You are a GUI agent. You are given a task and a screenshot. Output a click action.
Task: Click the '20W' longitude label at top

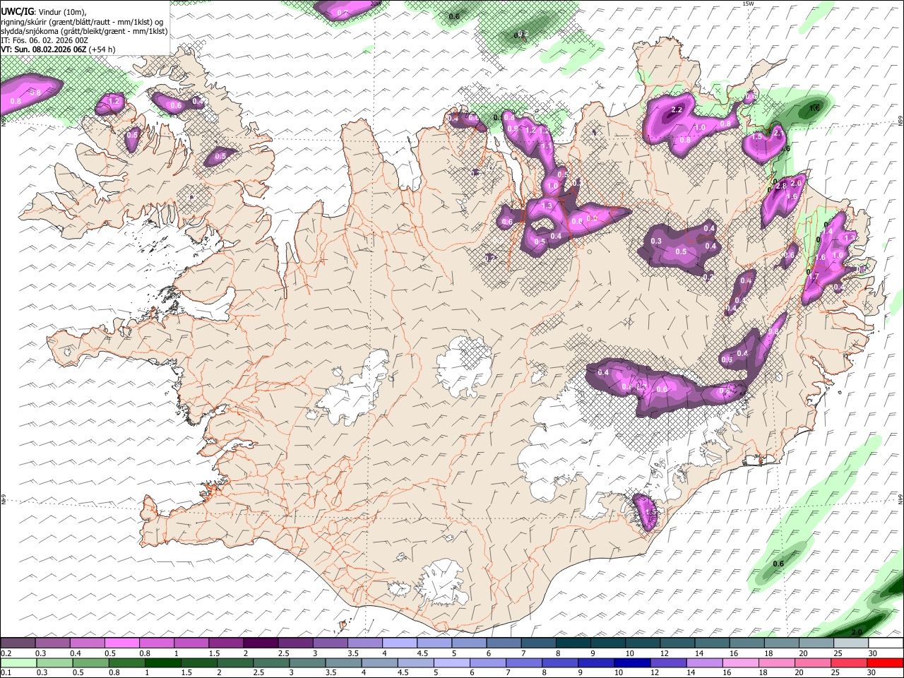tap(376, 4)
